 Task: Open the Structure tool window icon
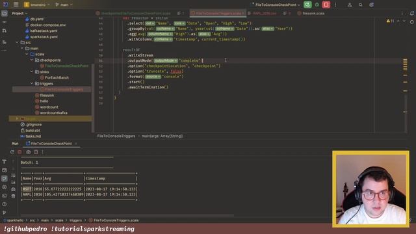pos(5,42)
